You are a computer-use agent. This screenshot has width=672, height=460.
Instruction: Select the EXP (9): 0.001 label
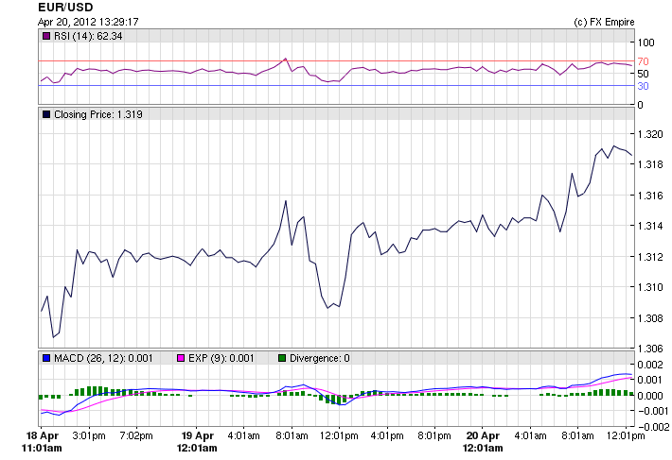click(x=221, y=358)
